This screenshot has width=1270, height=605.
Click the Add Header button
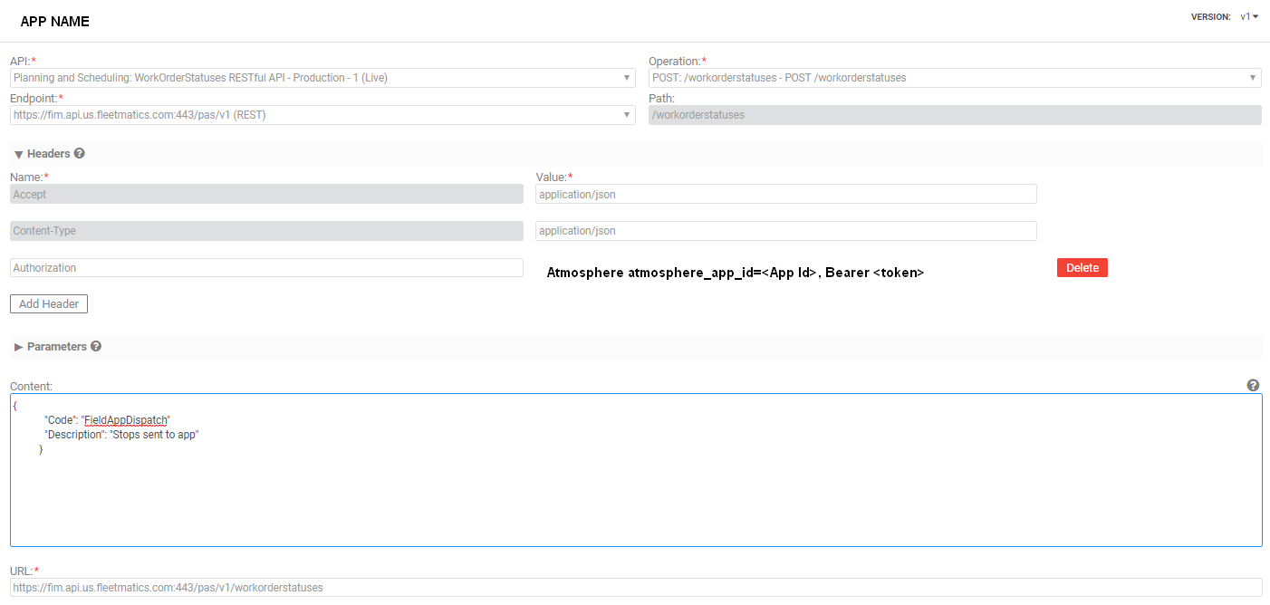pyautogui.click(x=49, y=303)
